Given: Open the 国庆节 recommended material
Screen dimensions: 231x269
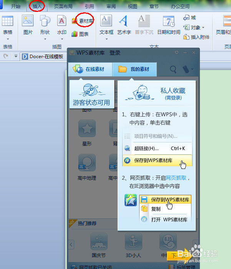Looking at the screenshot, I should (99, 241).
